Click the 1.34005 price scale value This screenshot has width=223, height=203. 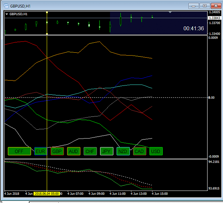click(214, 12)
